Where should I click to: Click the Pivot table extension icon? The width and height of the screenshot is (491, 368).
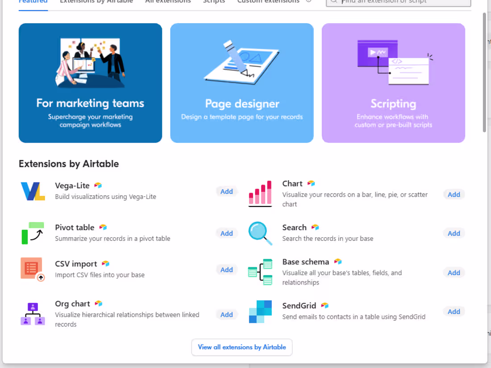32,233
